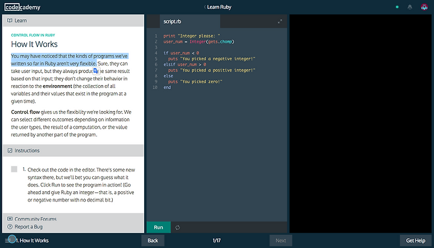Tick the checkbox for instruction step 1

coord(14,169)
